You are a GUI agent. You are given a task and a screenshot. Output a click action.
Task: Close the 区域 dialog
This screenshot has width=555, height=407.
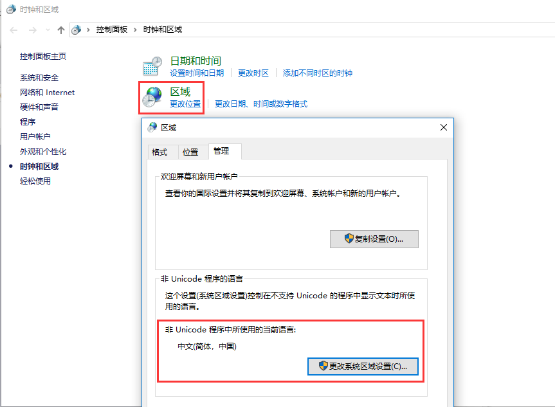(x=444, y=127)
